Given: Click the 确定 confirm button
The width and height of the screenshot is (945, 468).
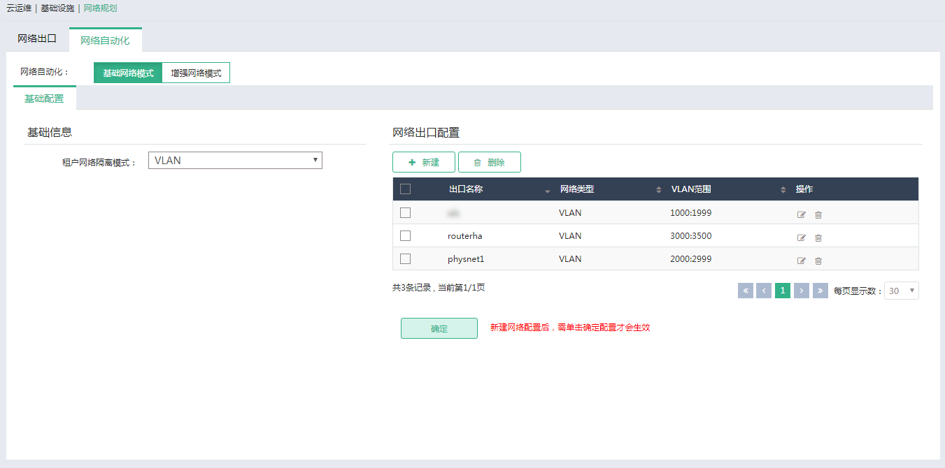Looking at the screenshot, I should click(439, 328).
